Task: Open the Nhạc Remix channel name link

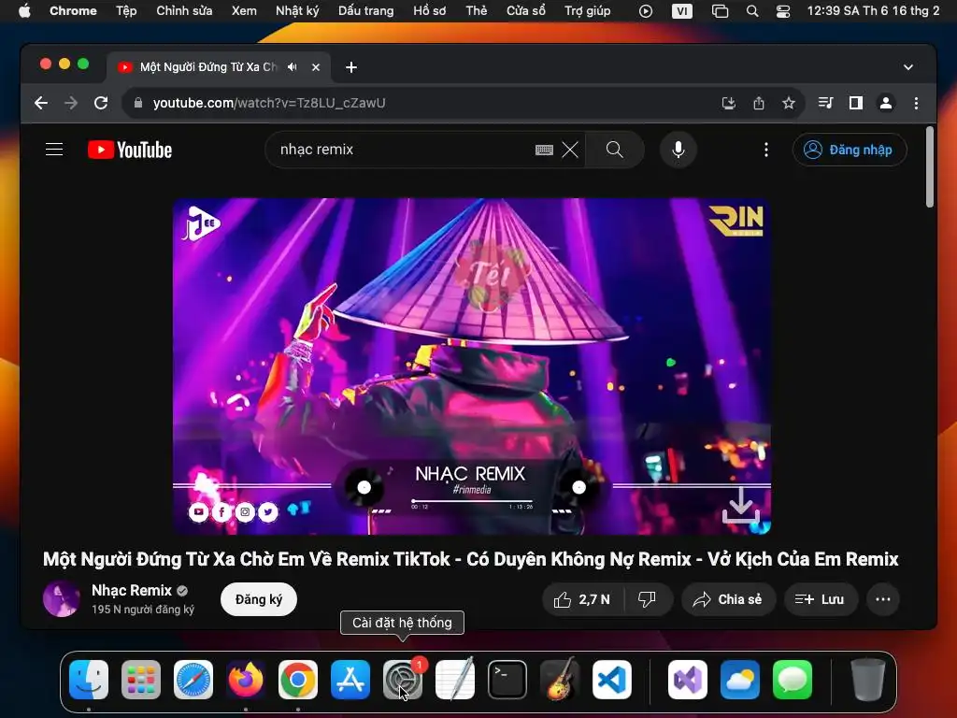Action: (132, 591)
